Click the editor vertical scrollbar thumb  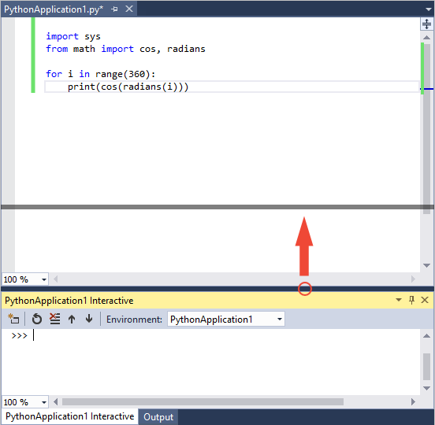pyautogui.click(x=426, y=128)
